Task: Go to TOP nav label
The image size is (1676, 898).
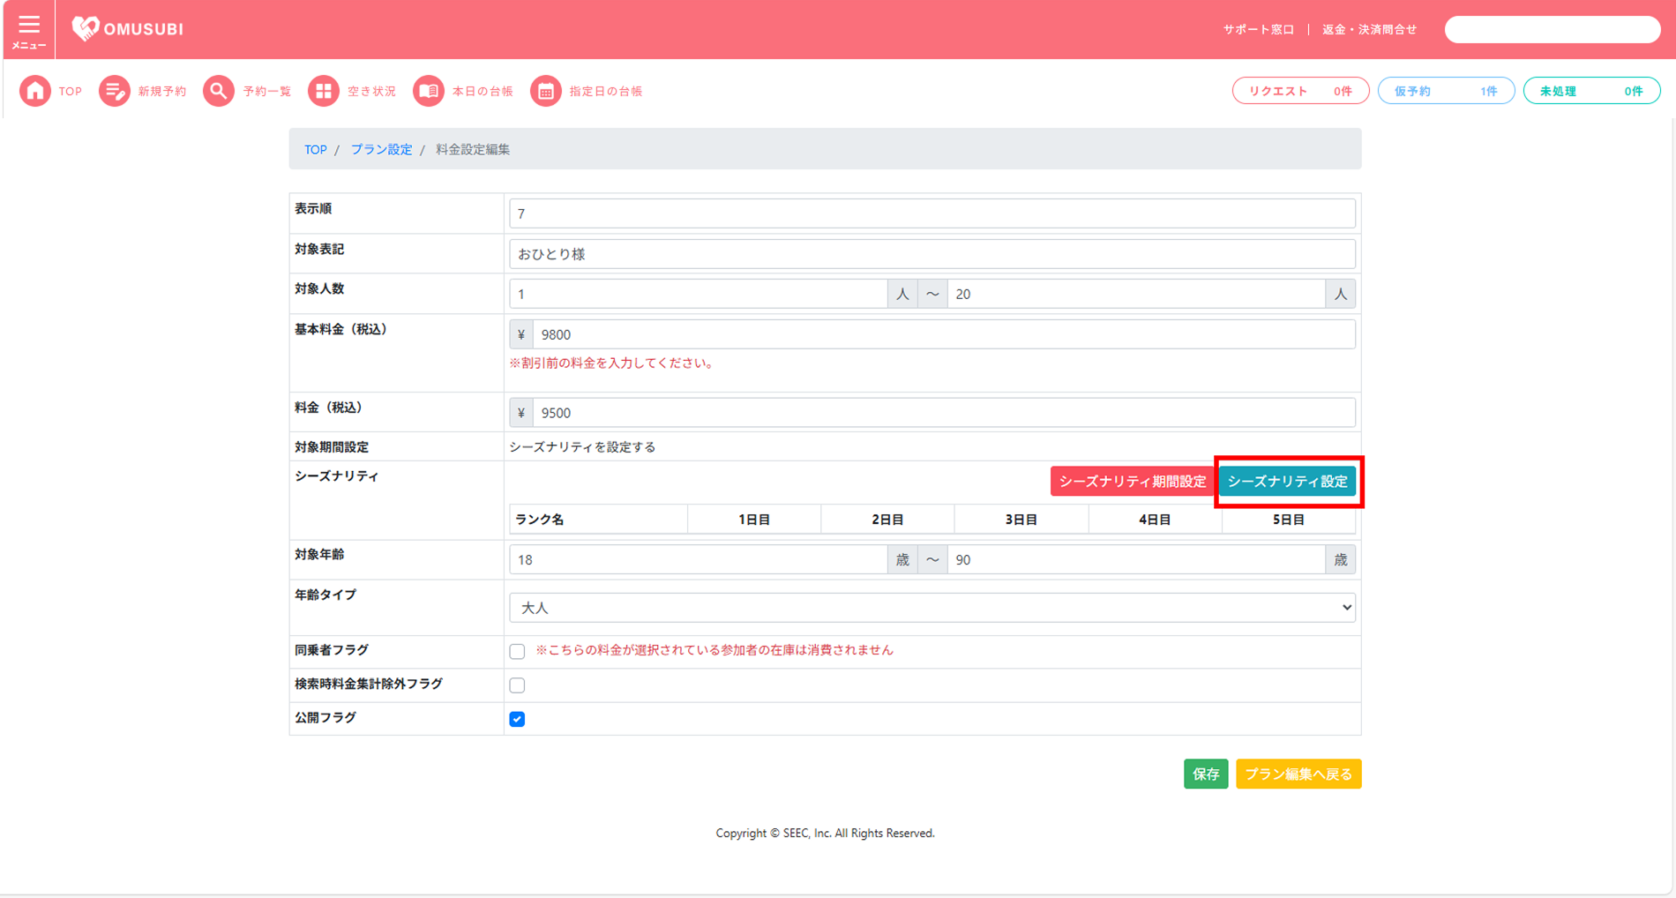Action: tap(71, 92)
